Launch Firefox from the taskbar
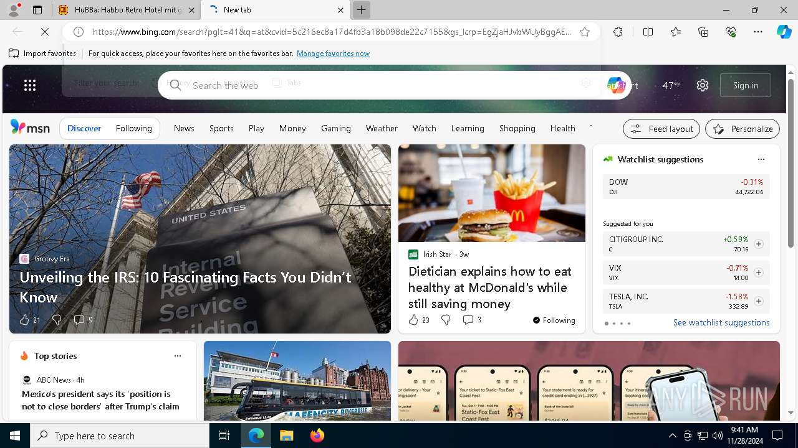This screenshot has width=798, height=448. pyautogui.click(x=317, y=436)
